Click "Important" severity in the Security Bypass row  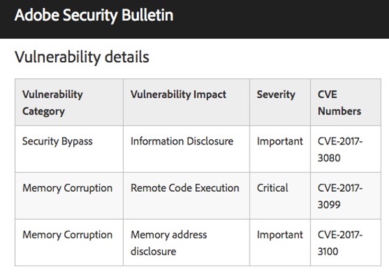coord(279,141)
